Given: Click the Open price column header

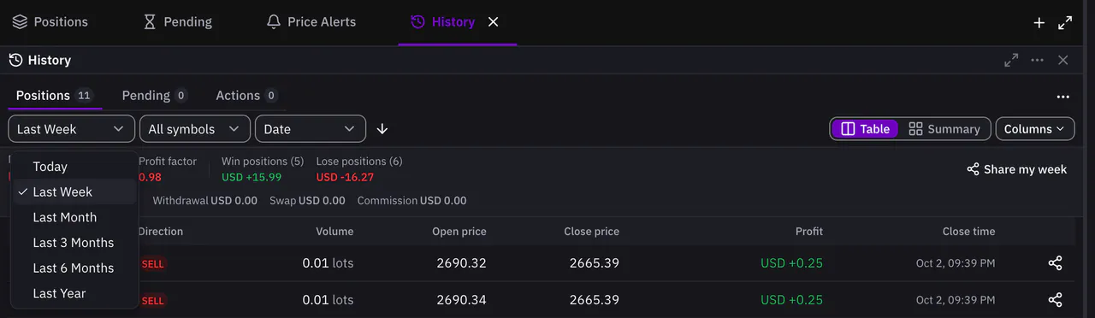Looking at the screenshot, I should tap(459, 232).
